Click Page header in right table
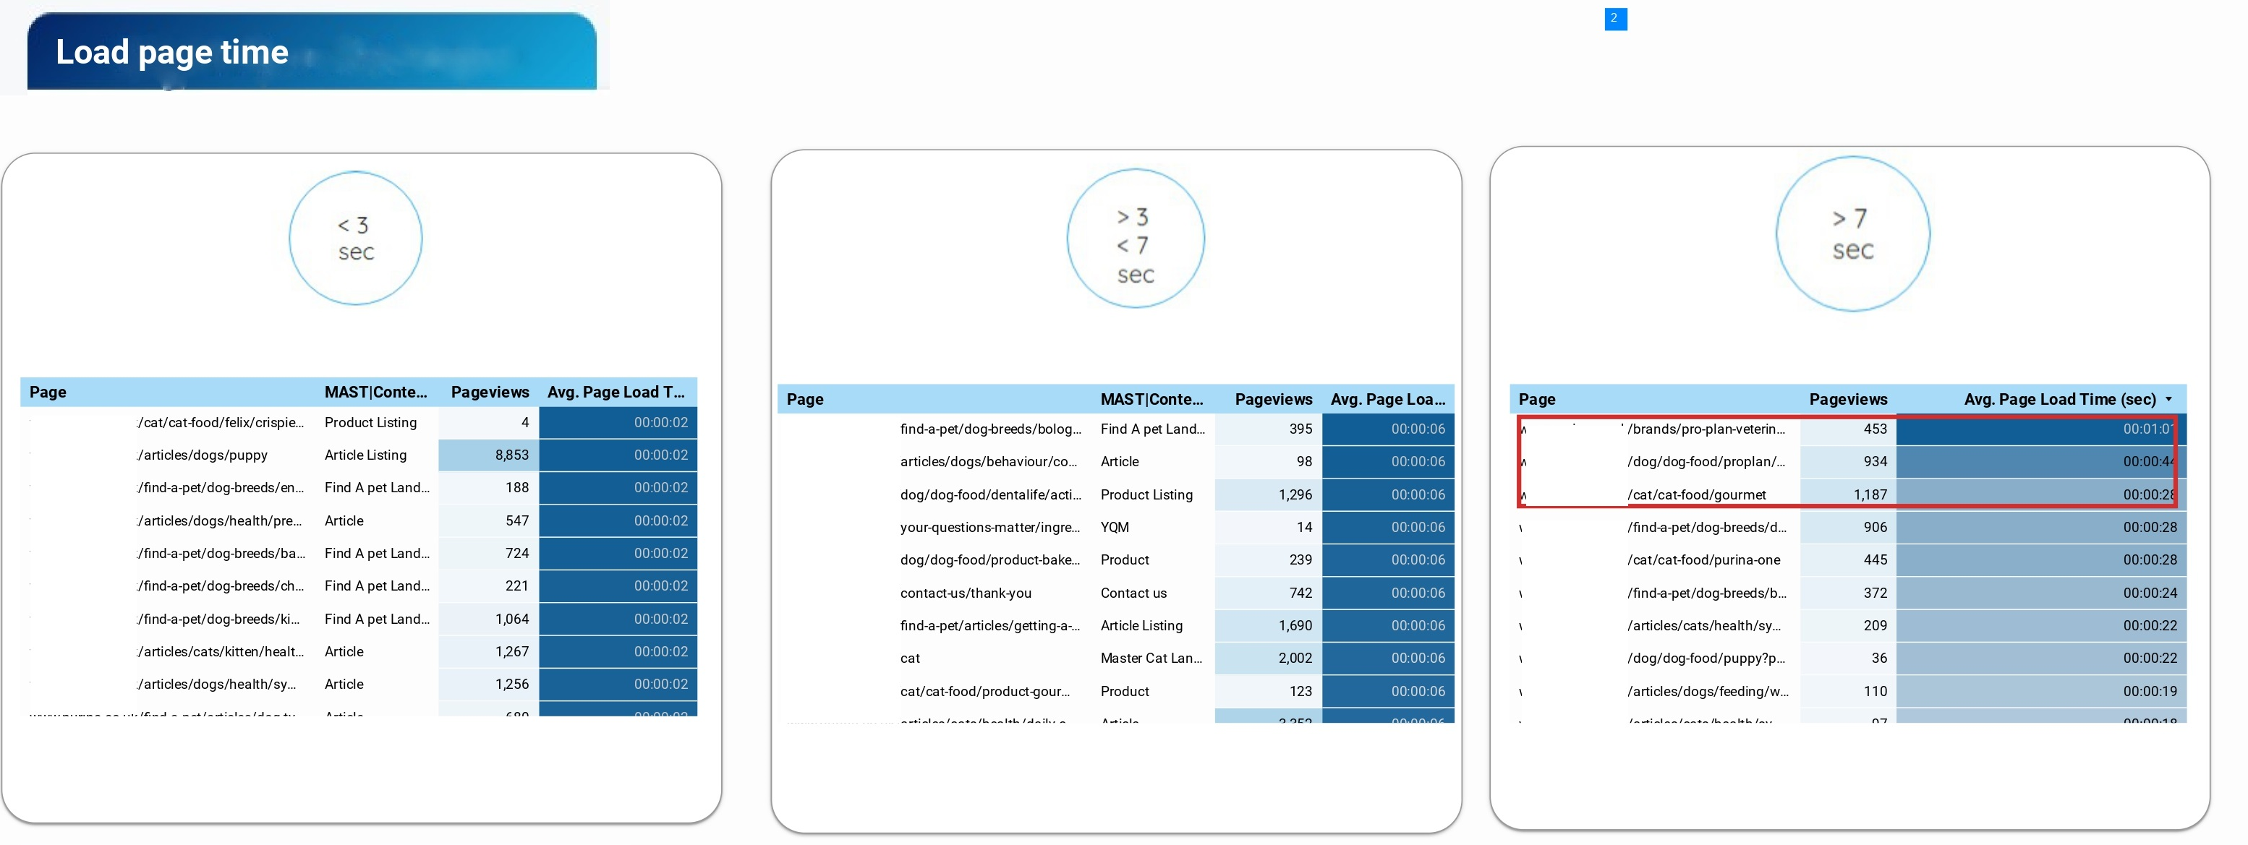This screenshot has height=845, width=2248. point(1537,400)
